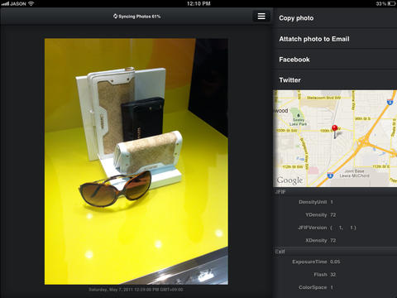Share photo to Facebook
The height and width of the screenshot is (298, 397).
pos(335,60)
